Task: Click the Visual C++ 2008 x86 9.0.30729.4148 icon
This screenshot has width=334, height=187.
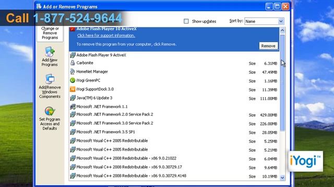Action: click(x=73, y=176)
